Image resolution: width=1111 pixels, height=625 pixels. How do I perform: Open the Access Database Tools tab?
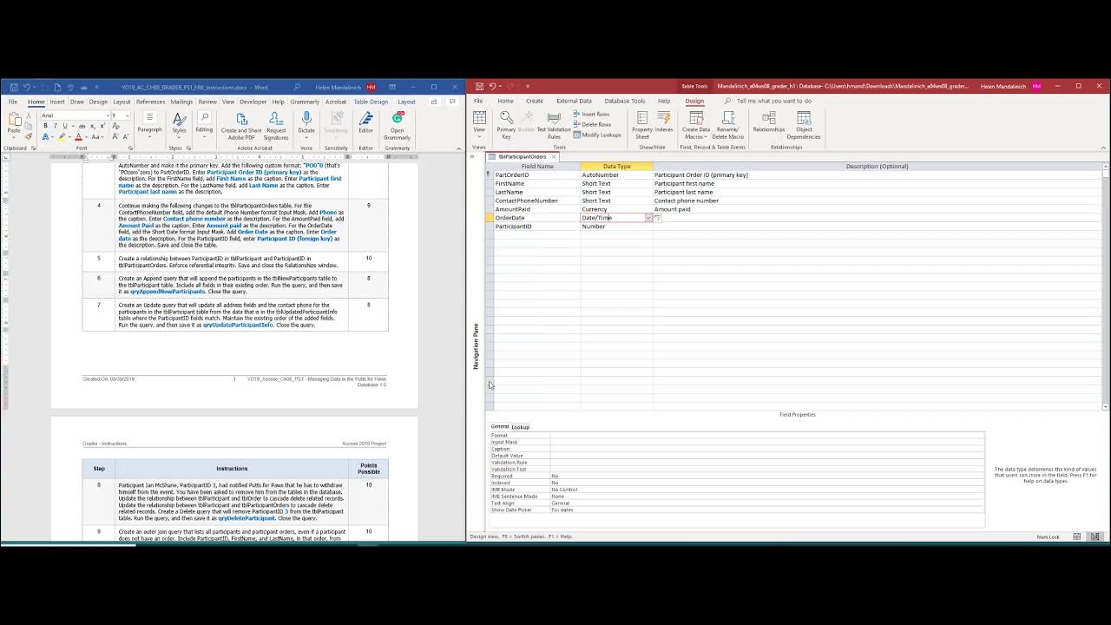(x=624, y=101)
